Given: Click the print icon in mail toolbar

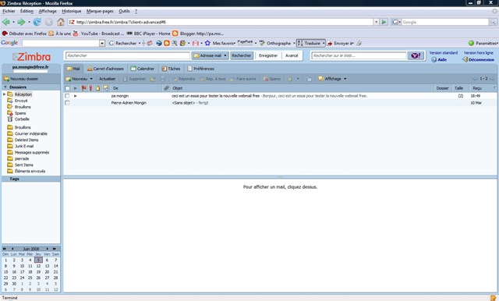Looking at the screenshot, I should tap(163, 79).
